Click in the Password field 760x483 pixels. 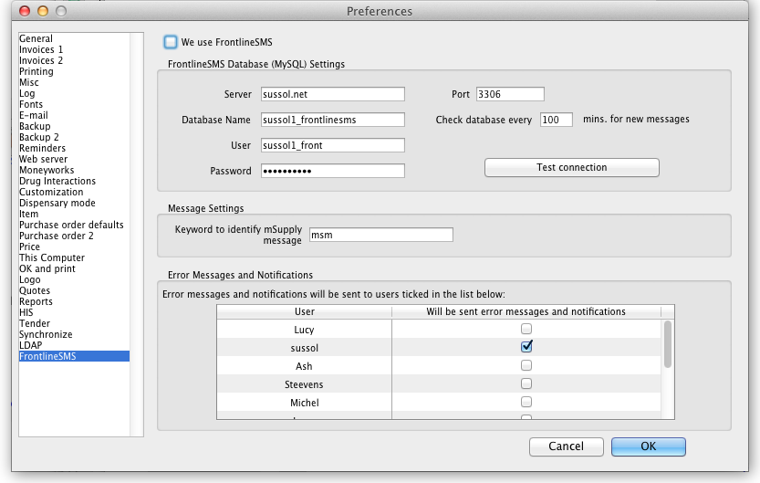click(x=332, y=171)
